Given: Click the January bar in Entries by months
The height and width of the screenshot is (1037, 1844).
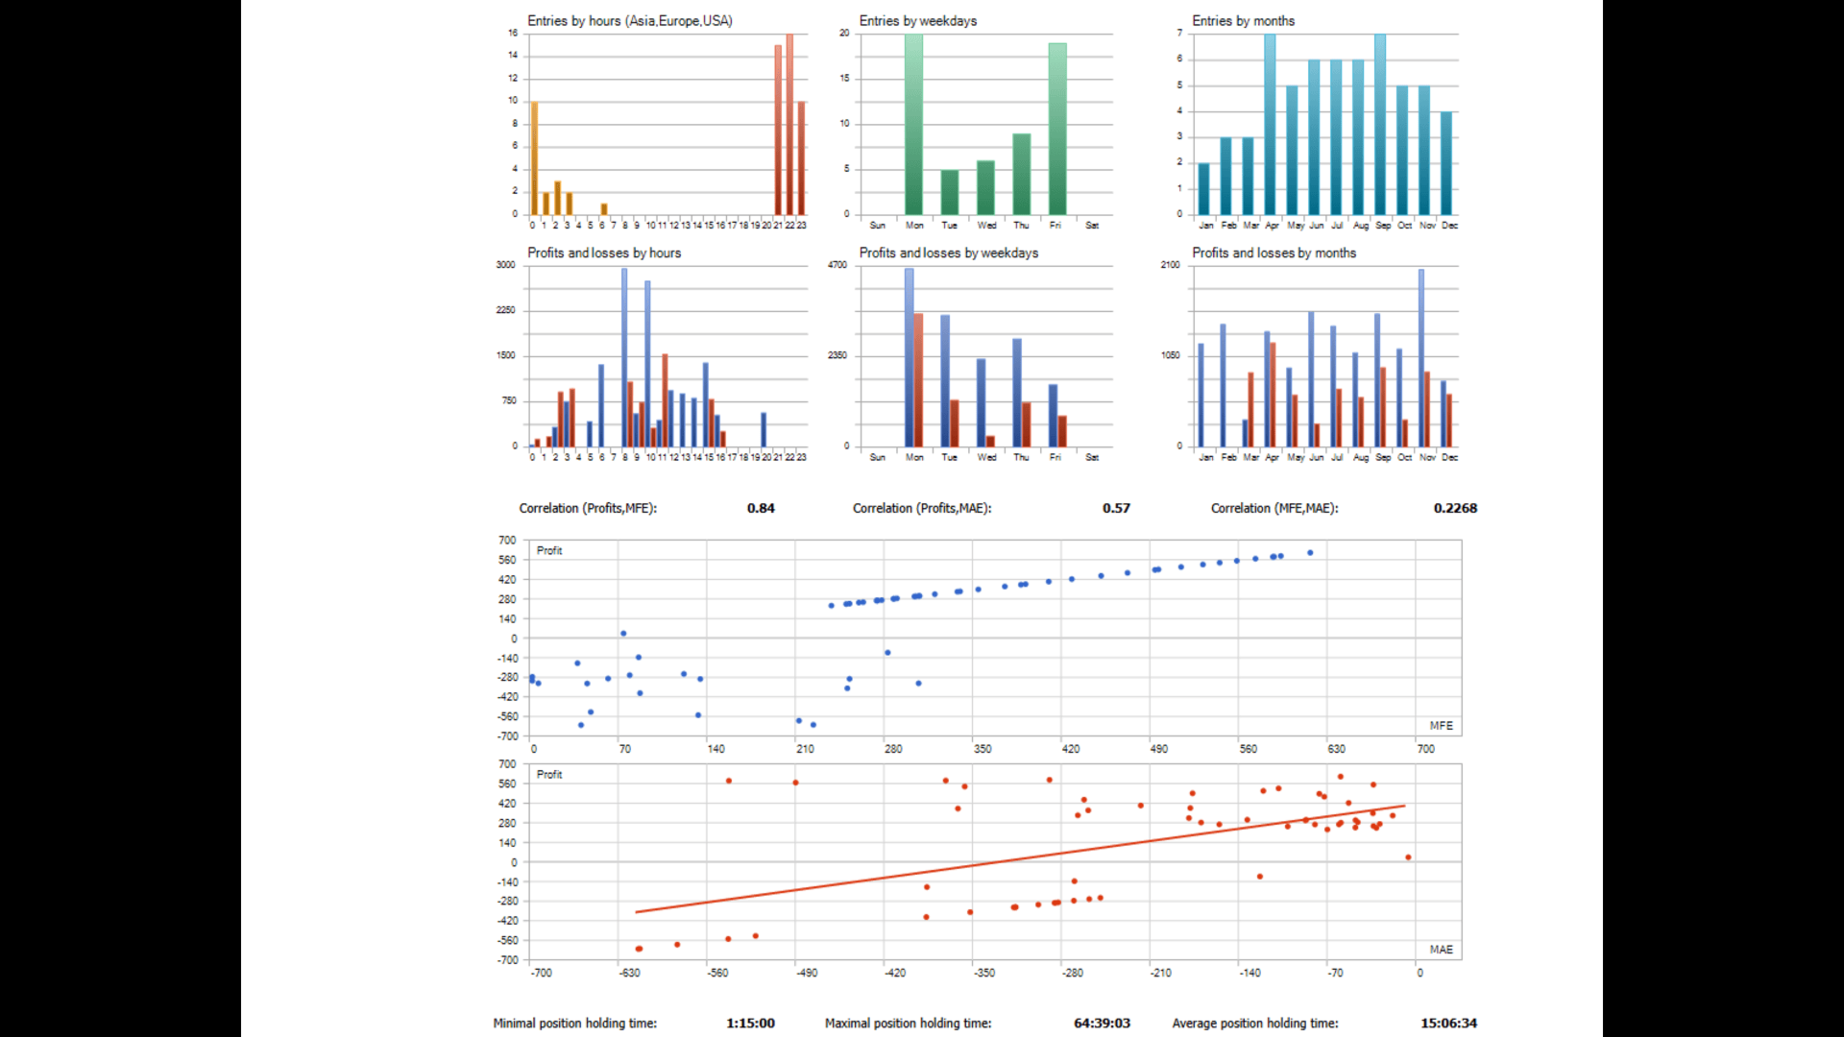Looking at the screenshot, I should pos(1203,189).
